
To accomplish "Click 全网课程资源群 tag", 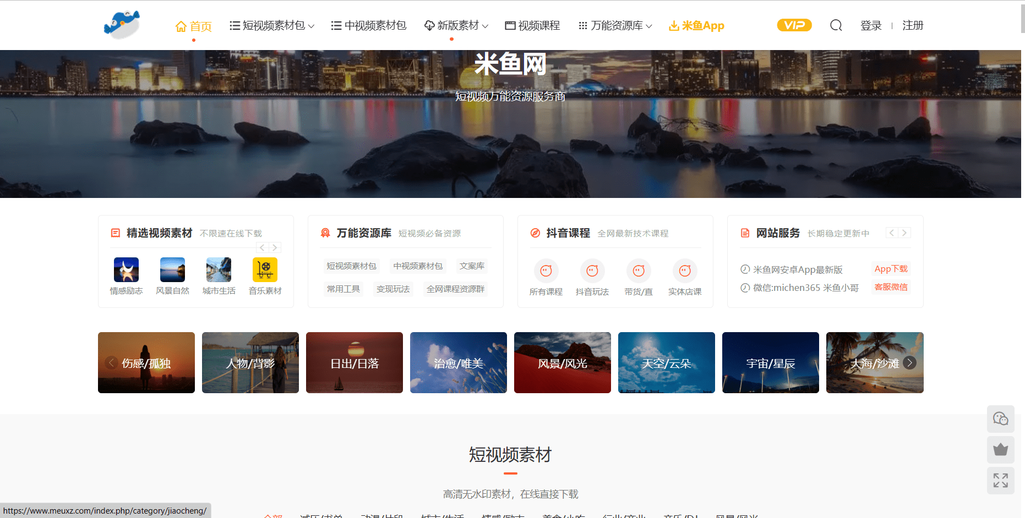I will coord(455,289).
